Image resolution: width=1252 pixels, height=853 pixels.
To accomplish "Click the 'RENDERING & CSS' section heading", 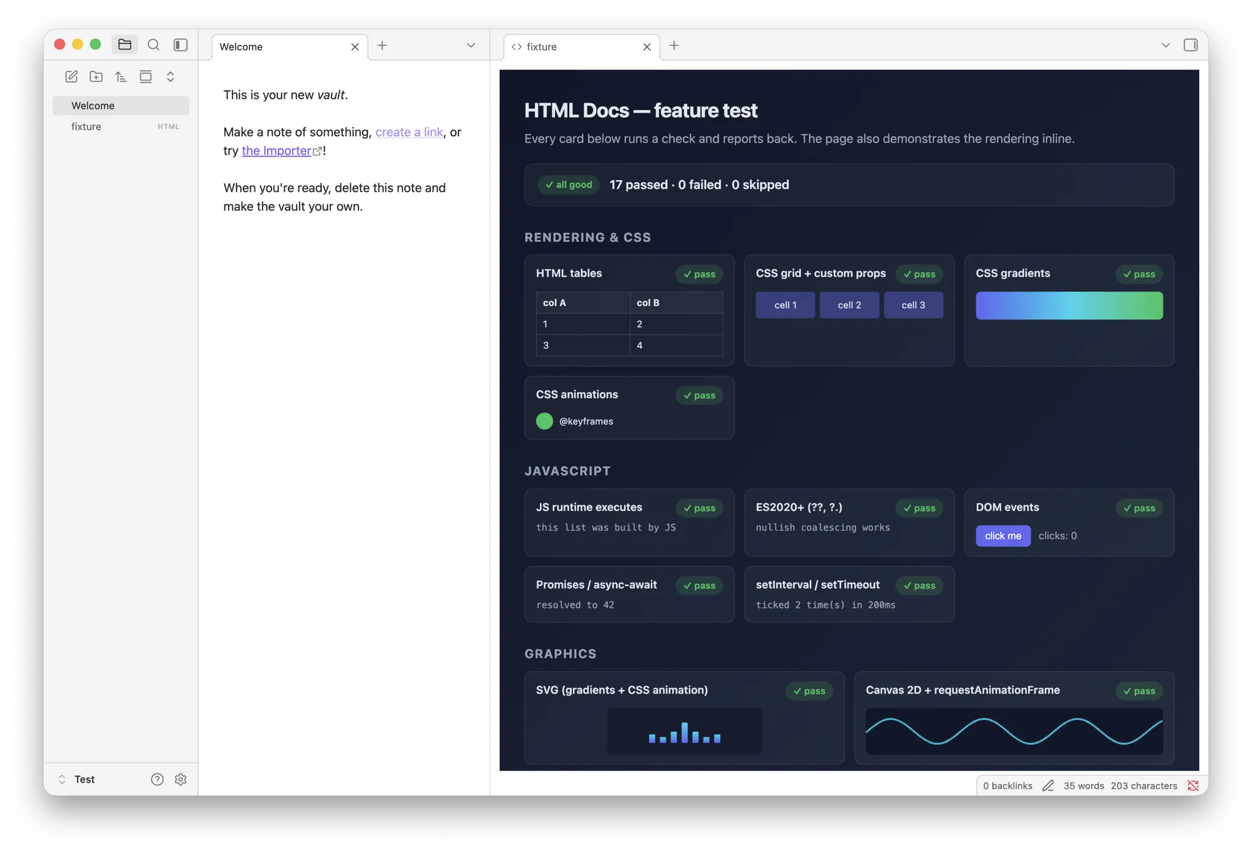I will (x=587, y=238).
